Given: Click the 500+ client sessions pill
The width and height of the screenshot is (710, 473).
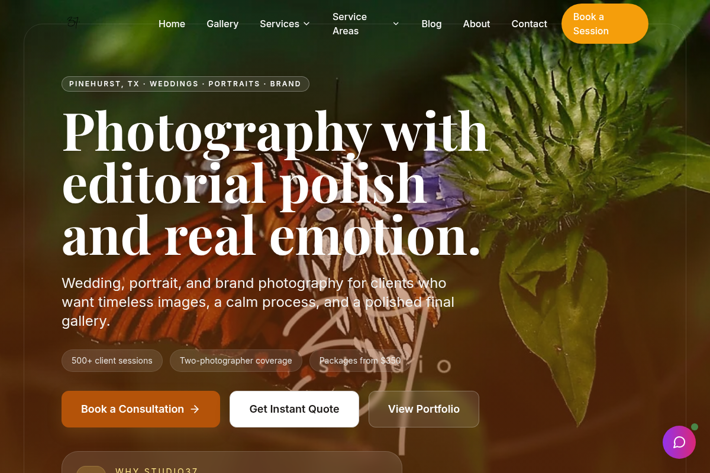Looking at the screenshot, I should (112, 361).
